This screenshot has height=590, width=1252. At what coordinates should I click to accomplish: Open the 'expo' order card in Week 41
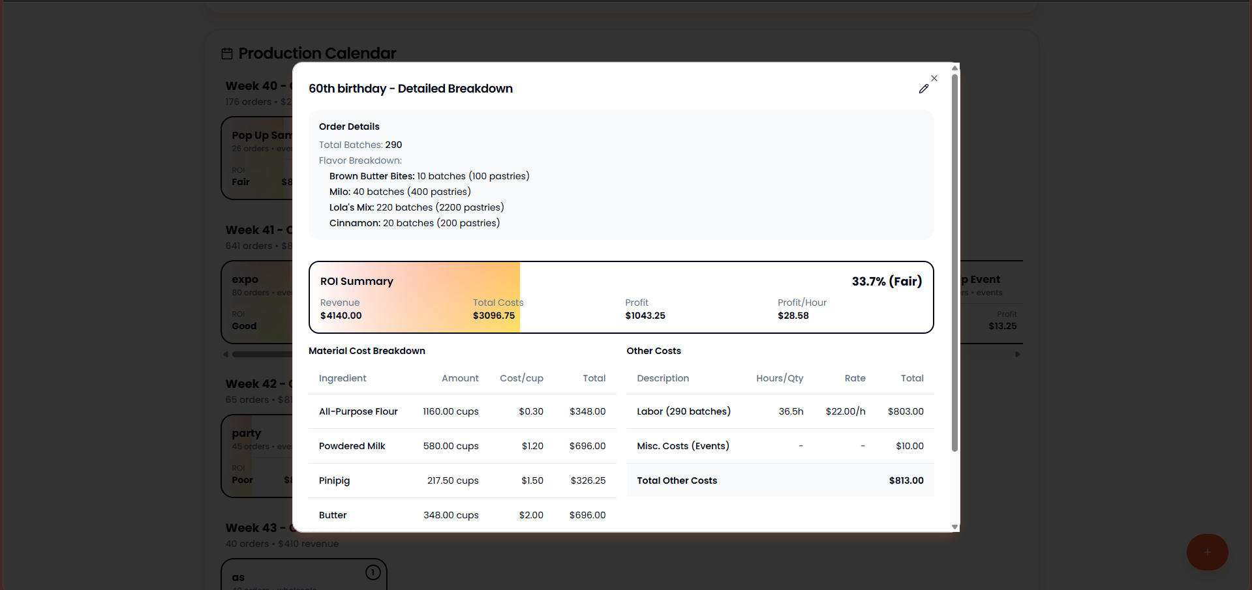tap(257, 302)
